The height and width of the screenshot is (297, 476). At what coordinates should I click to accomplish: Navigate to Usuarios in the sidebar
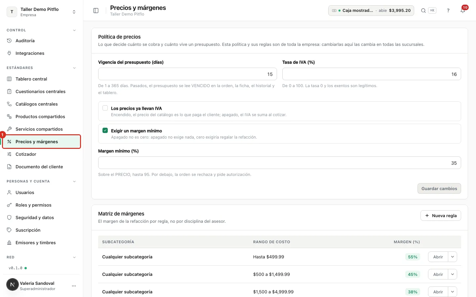42,192
